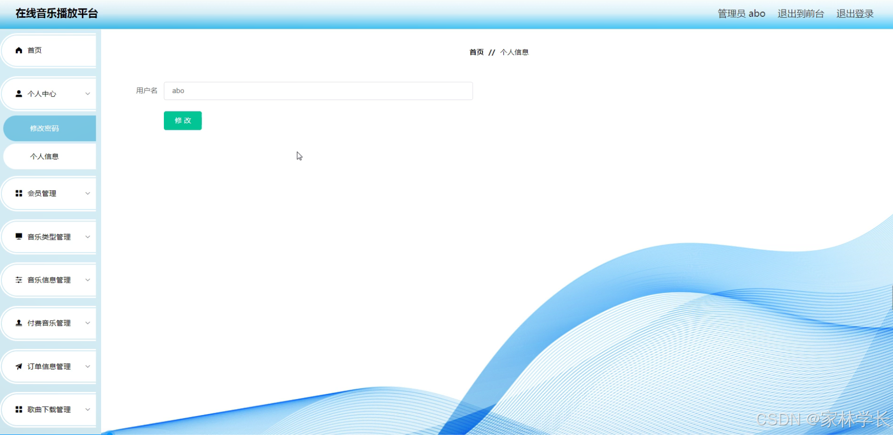Open the 个人中心 menu label

click(x=42, y=94)
